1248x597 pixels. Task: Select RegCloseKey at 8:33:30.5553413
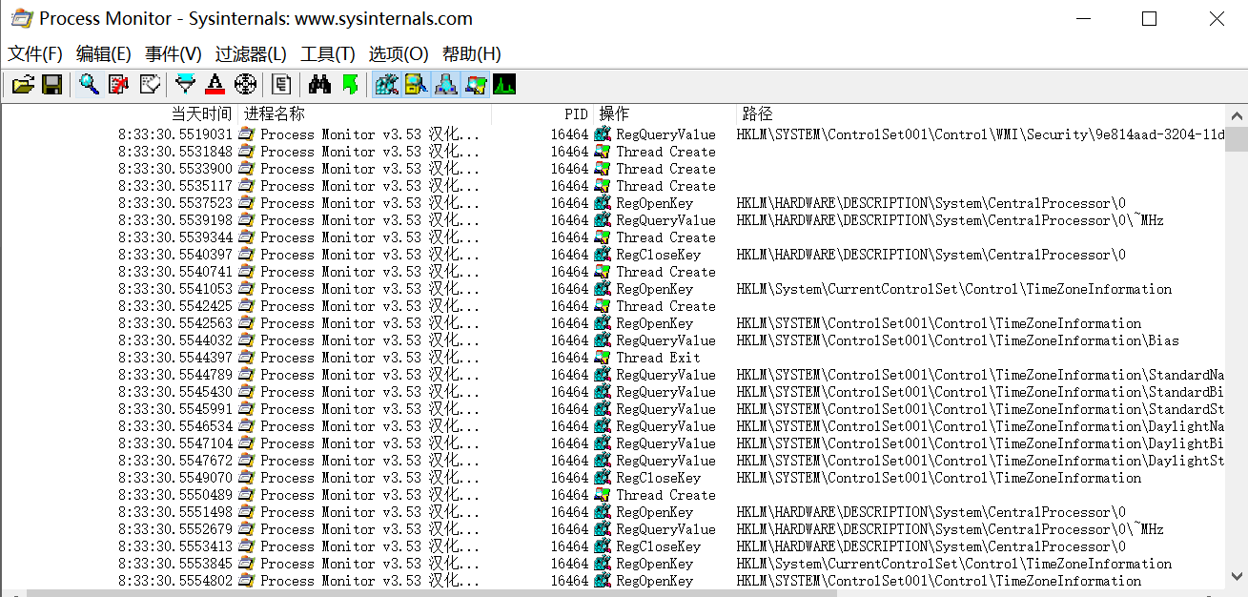coord(658,546)
